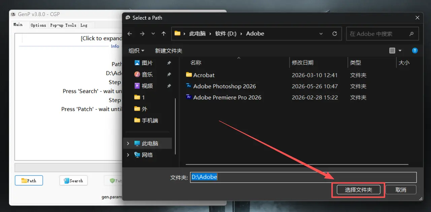Click the date 2026-02-28 15:22
Image resolution: width=431 pixels, height=212 pixels.
[314, 98]
